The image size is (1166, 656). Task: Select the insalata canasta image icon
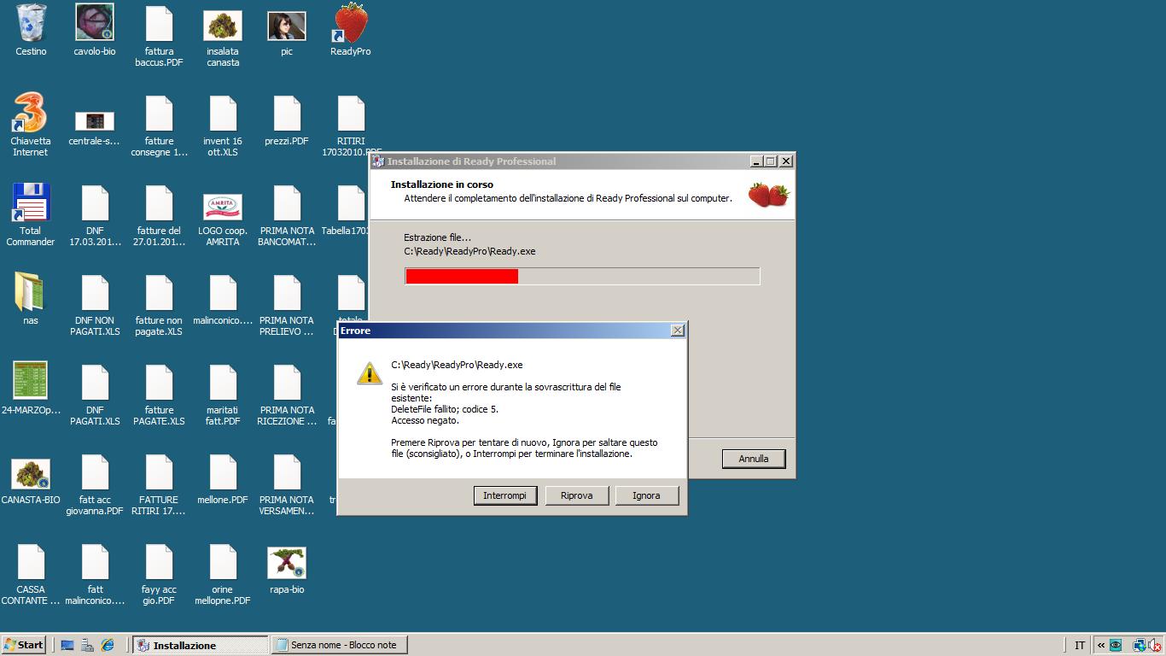pyautogui.click(x=223, y=25)
